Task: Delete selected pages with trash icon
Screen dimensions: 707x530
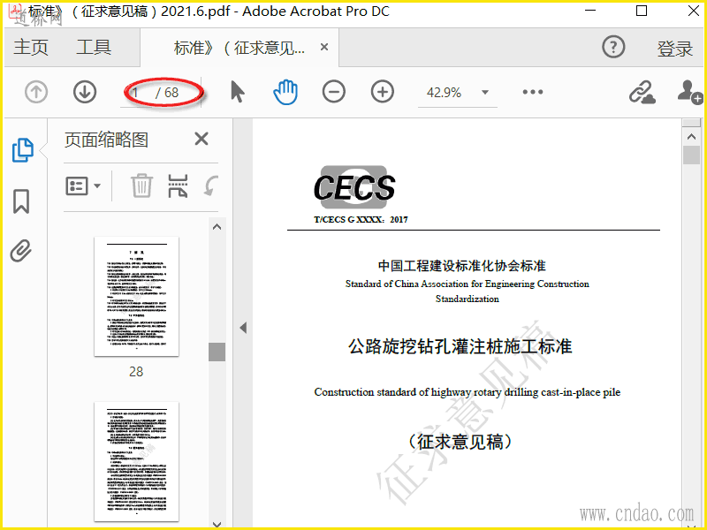Action: pos(141,185)
